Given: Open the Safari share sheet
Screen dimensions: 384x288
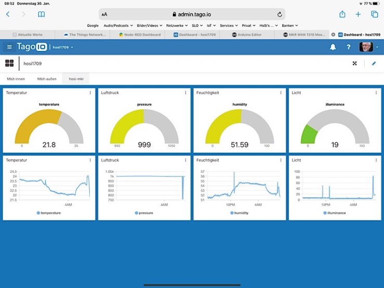Looking at the screenshot, I should (342, 14).
